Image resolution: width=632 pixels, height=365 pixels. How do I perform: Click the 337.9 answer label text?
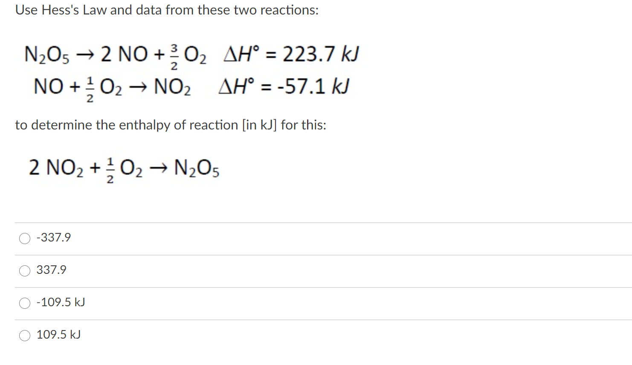50,270
